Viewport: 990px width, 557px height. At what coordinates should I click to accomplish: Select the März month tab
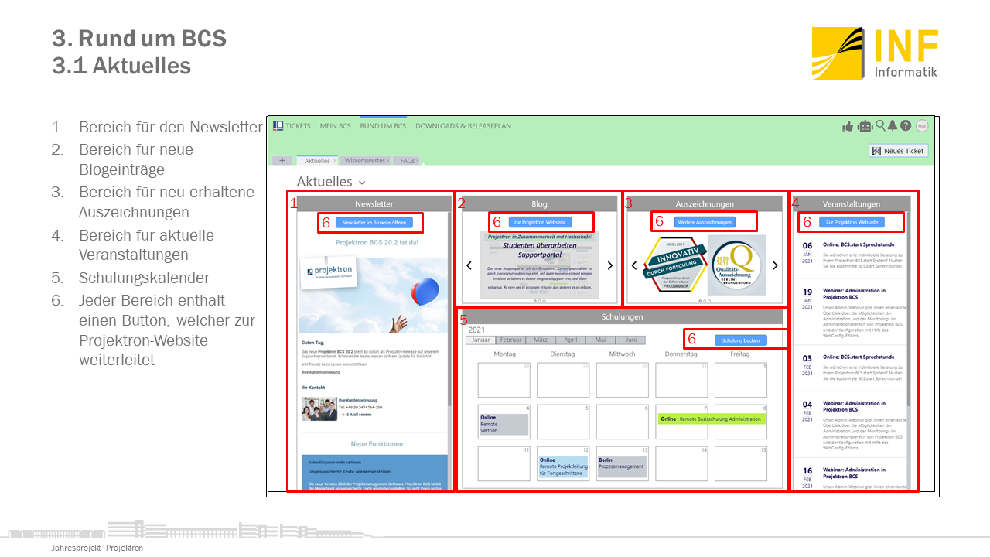coord(541,340)
